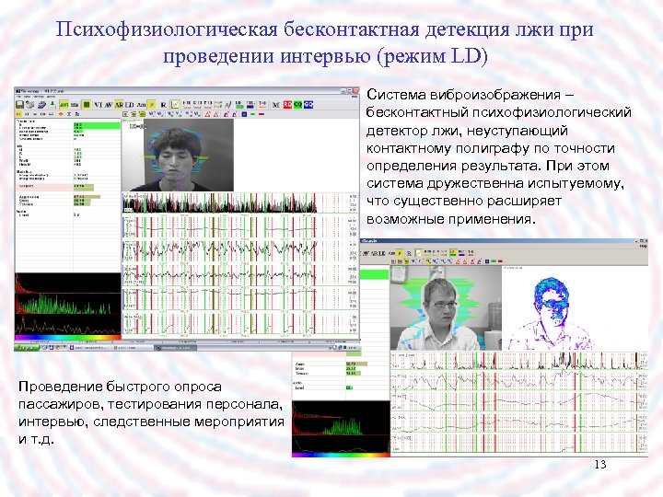Click the green square icon next to the AVI button
663x497 pixels.
click(87, 105)
